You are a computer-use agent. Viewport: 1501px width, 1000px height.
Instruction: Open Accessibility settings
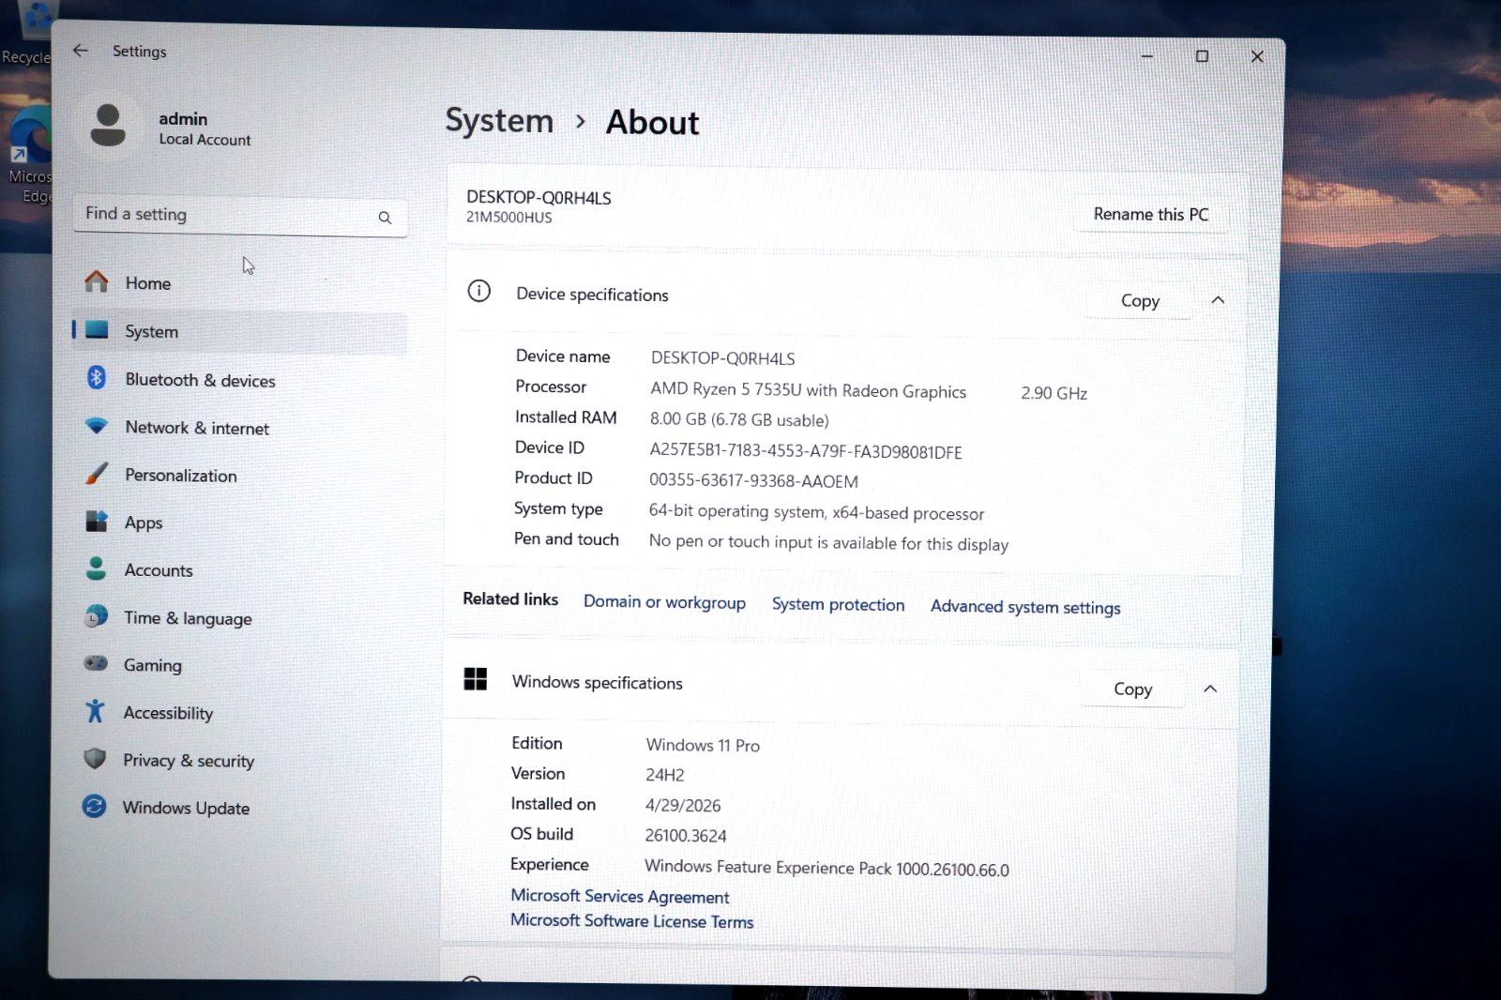239,713
